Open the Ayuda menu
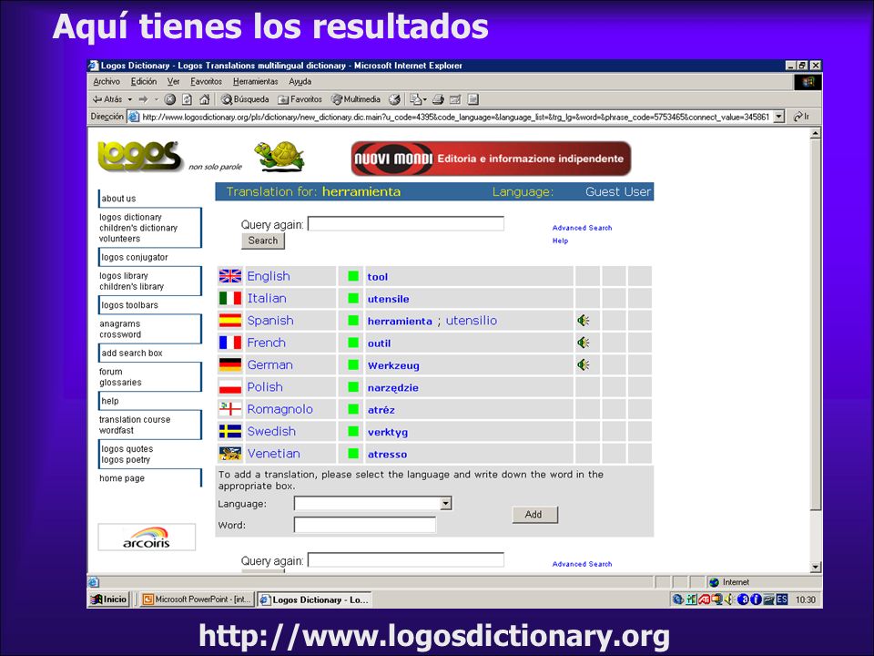 point(300,81)
